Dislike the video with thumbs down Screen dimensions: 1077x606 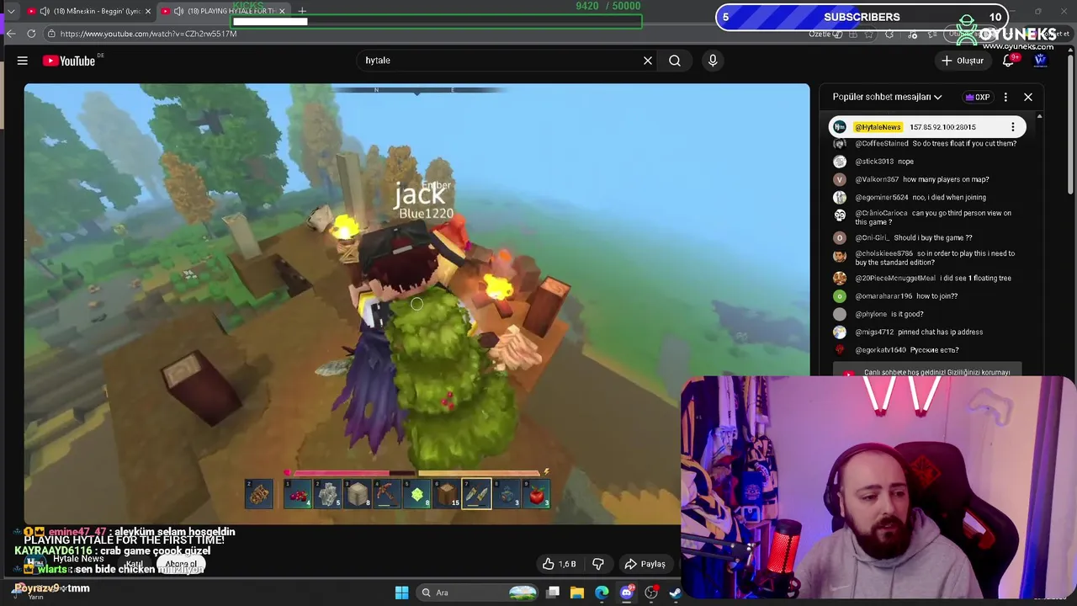(x=598, y=564)
